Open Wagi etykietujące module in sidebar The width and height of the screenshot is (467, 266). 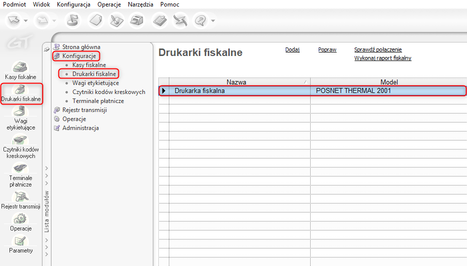20,118
